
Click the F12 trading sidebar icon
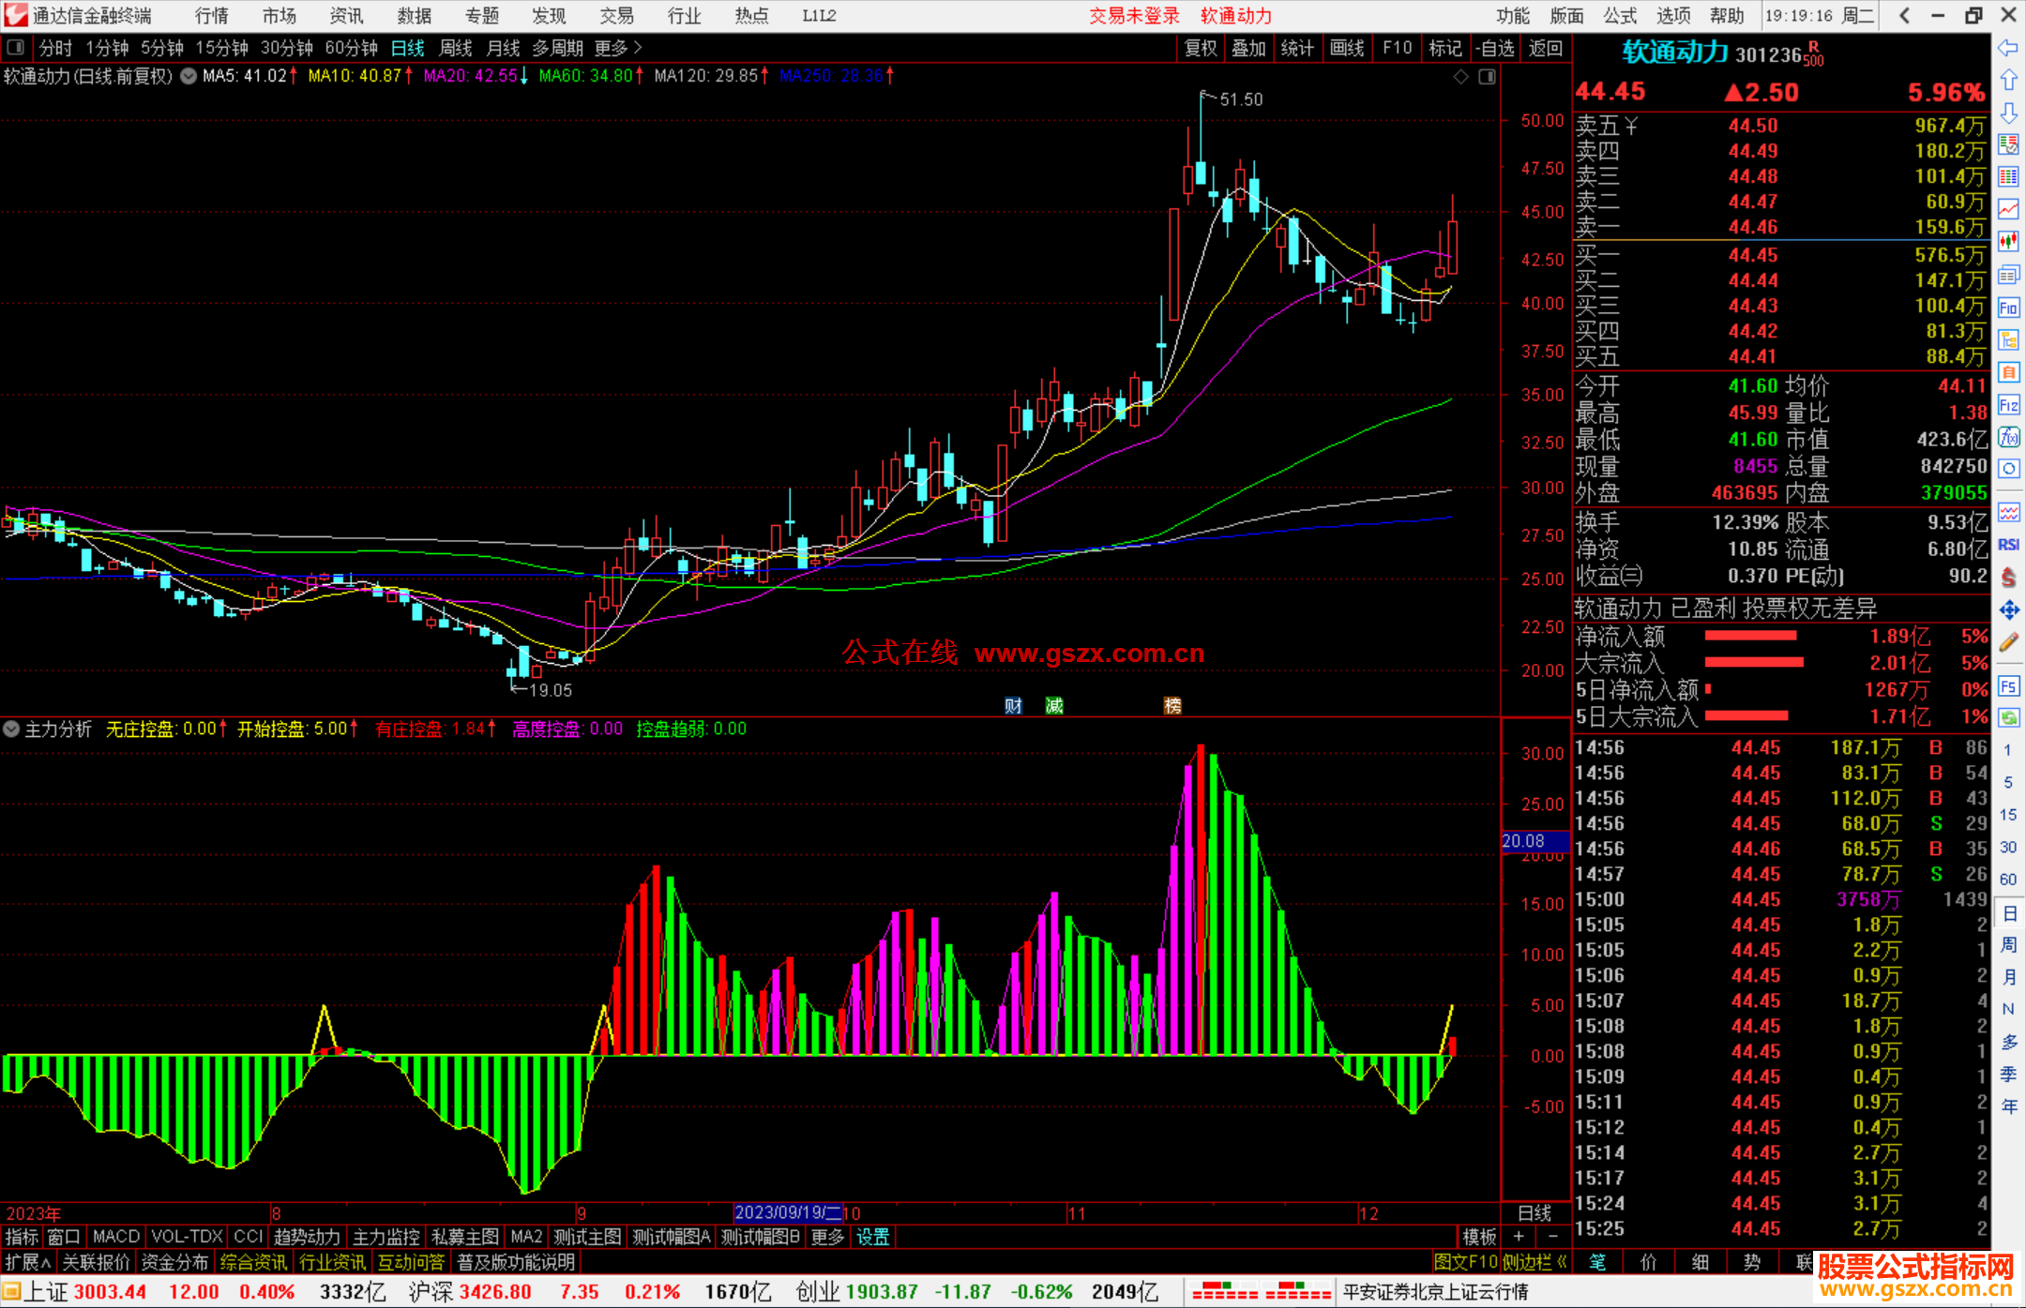[2008, 405]
